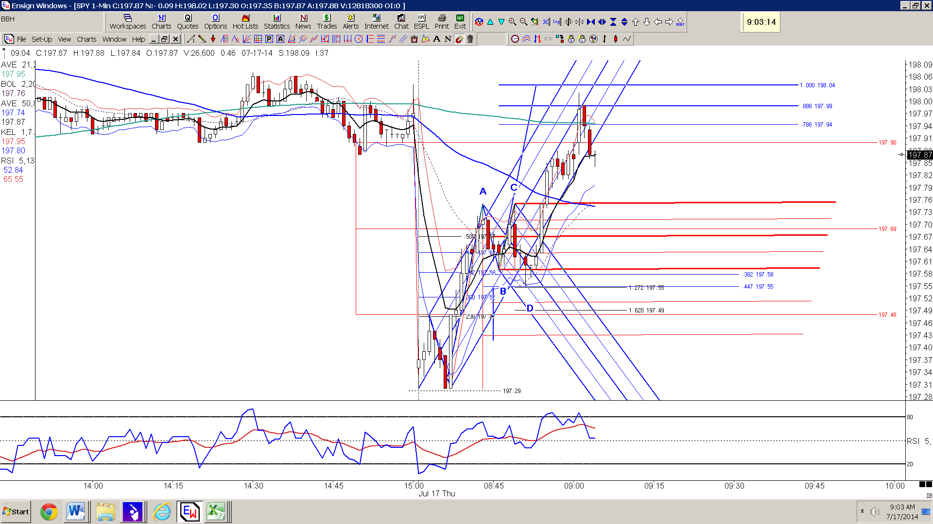Toggle the percent scale button

[x=546, y=22]
